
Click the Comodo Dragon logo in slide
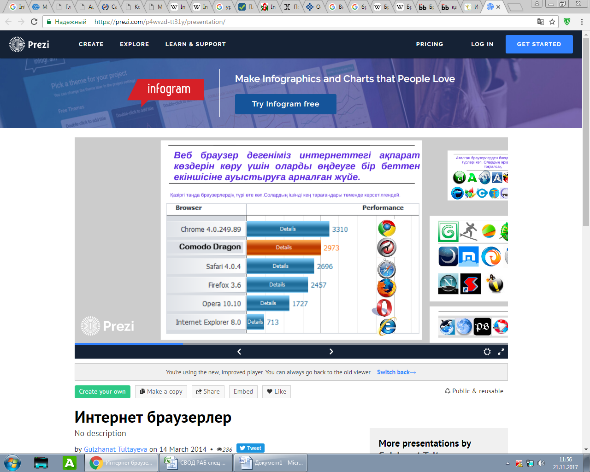click(x=387, y=248)
